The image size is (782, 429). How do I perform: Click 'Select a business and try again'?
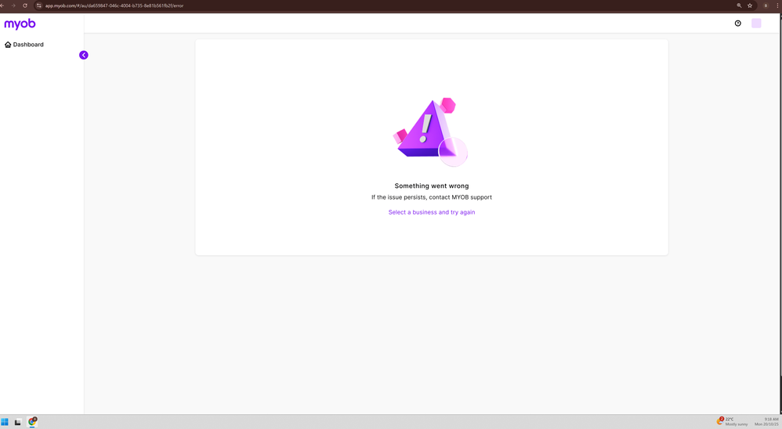pyautogui.click(x=431, y=212)
